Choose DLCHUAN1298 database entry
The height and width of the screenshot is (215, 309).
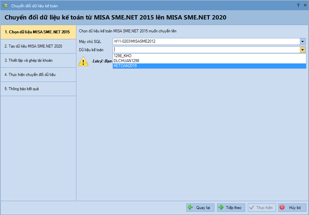click(210, 61)
